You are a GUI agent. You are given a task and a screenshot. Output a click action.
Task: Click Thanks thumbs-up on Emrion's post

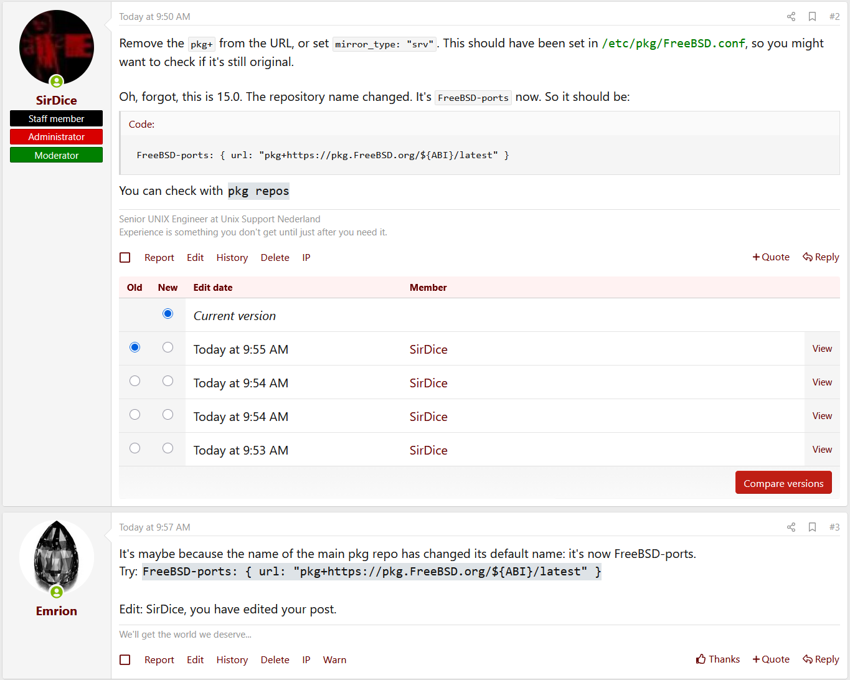pos(718,659)
